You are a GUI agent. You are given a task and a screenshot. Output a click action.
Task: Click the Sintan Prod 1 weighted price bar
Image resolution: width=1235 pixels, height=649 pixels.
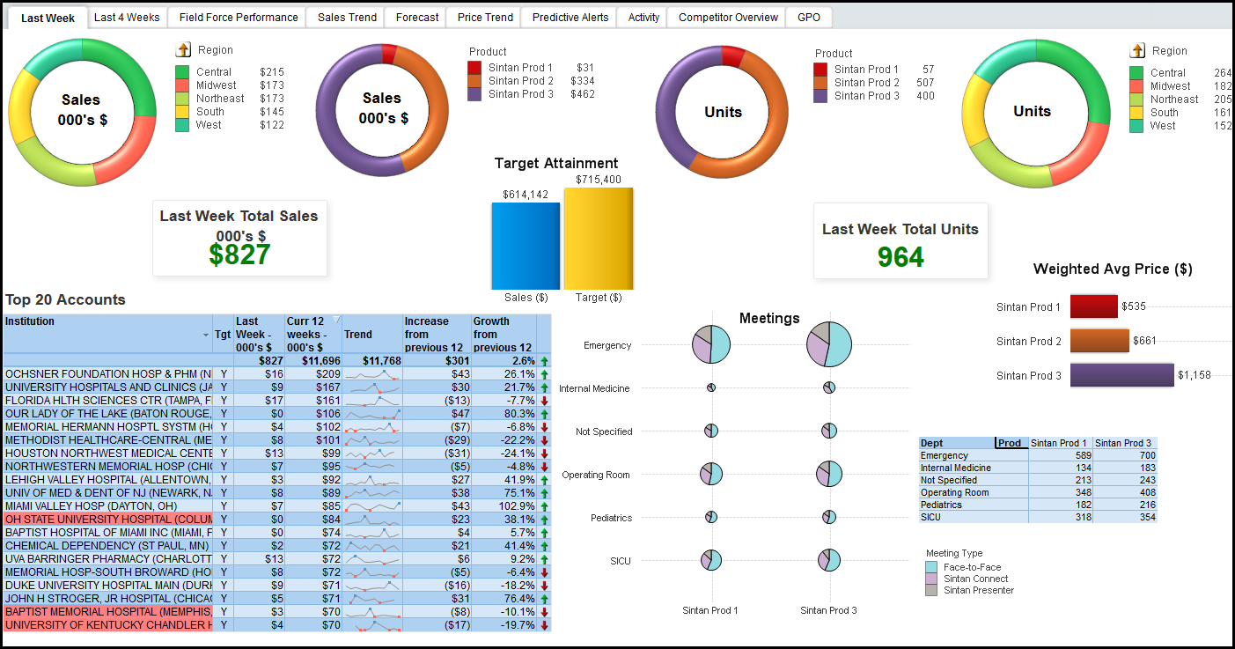tap(1094, 306)
